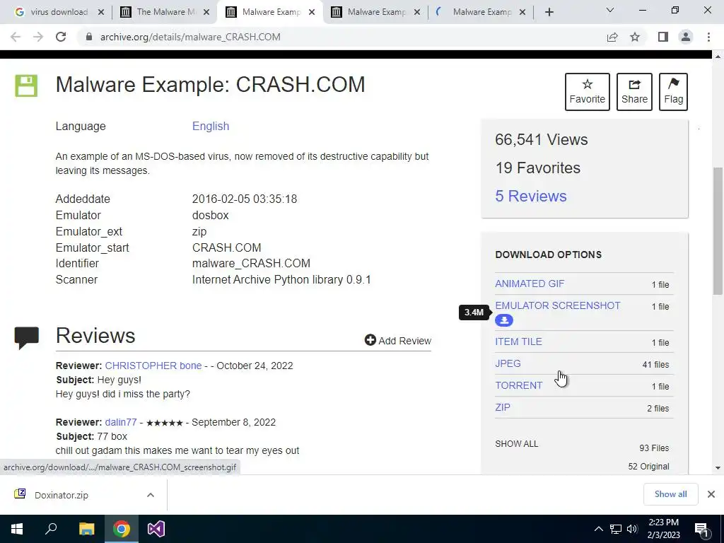
Task: Open the tab search chevron
Action: (x=610, y=10)
